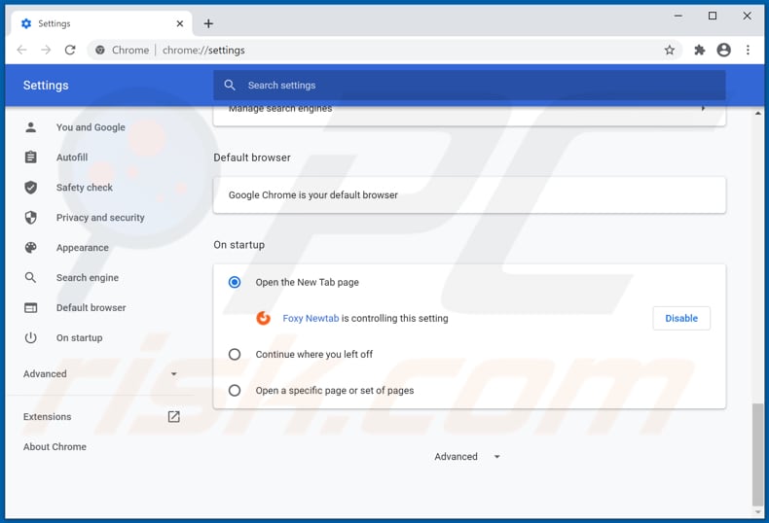The height and width of the screenshot is (523, 769).
Task: Click the scrollbar up arrow
Action: 757,114
